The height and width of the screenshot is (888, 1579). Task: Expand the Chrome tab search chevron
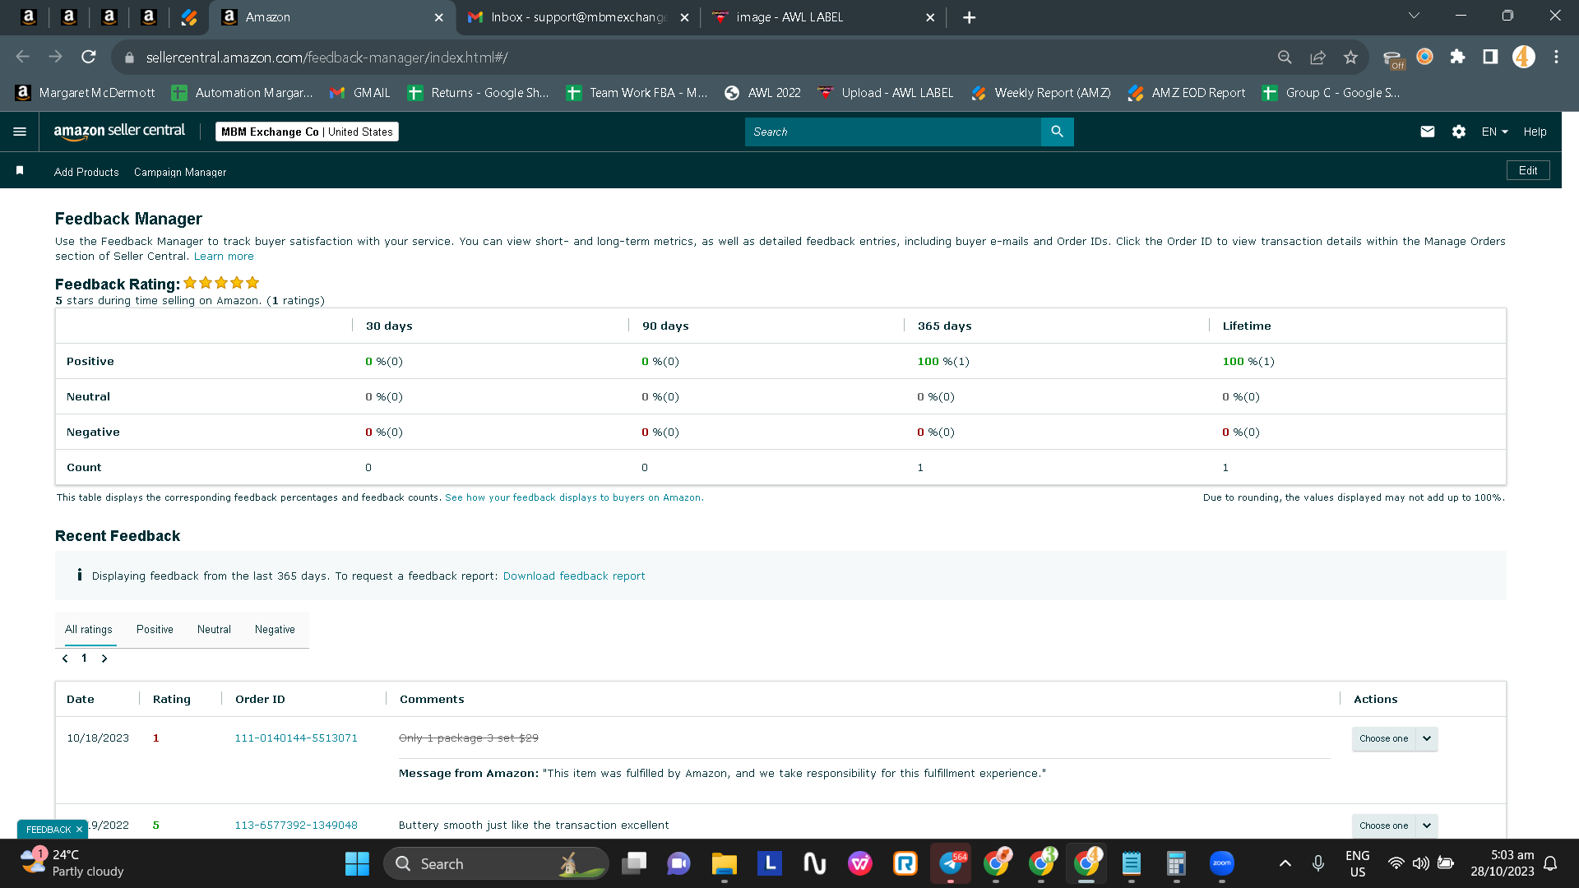click(x=1415, y=16)
